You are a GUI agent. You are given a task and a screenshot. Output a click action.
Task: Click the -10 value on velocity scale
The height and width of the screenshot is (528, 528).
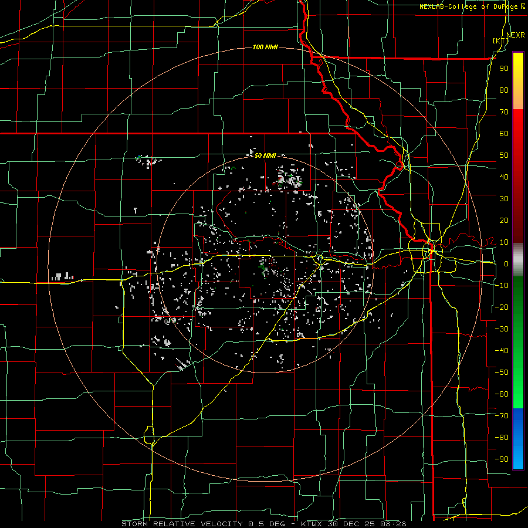click(x=502, y=286)
